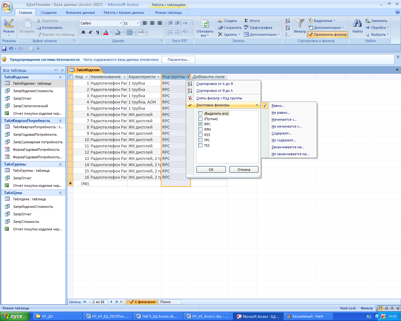This screenshot has width=401, height=321.
Task: Click Сохранить record icon
Action: coord(221,28)
